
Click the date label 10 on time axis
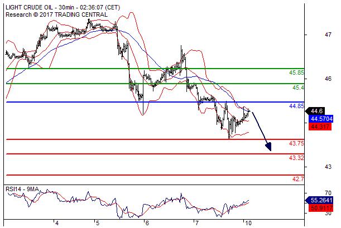248,223
